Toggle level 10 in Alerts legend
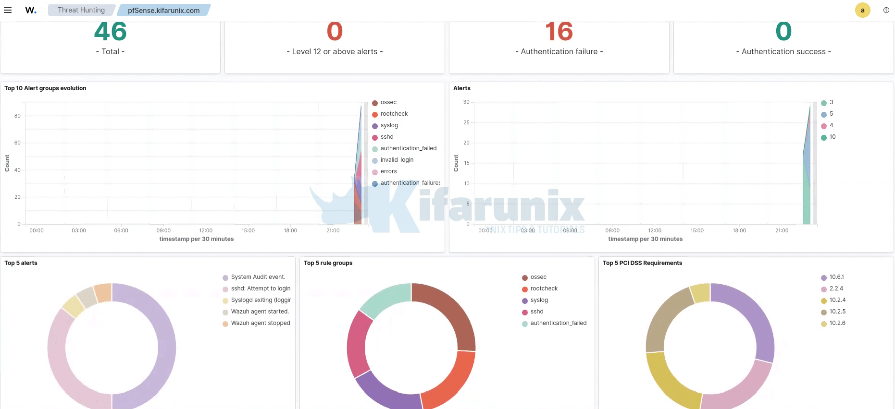Image resolution: width=895 pixels, height=409 pixels. 832,137
